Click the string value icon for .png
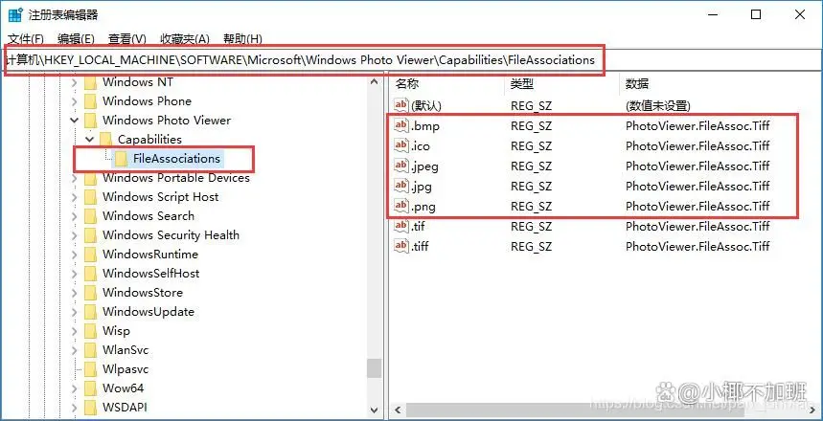The height and width of the screenshot is (421, 823). click(401, 206)
